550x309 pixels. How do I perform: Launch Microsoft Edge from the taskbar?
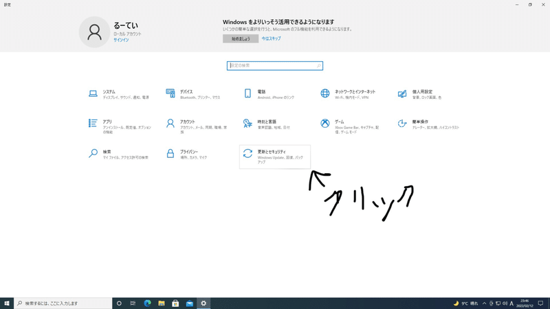tap(147, 304)
